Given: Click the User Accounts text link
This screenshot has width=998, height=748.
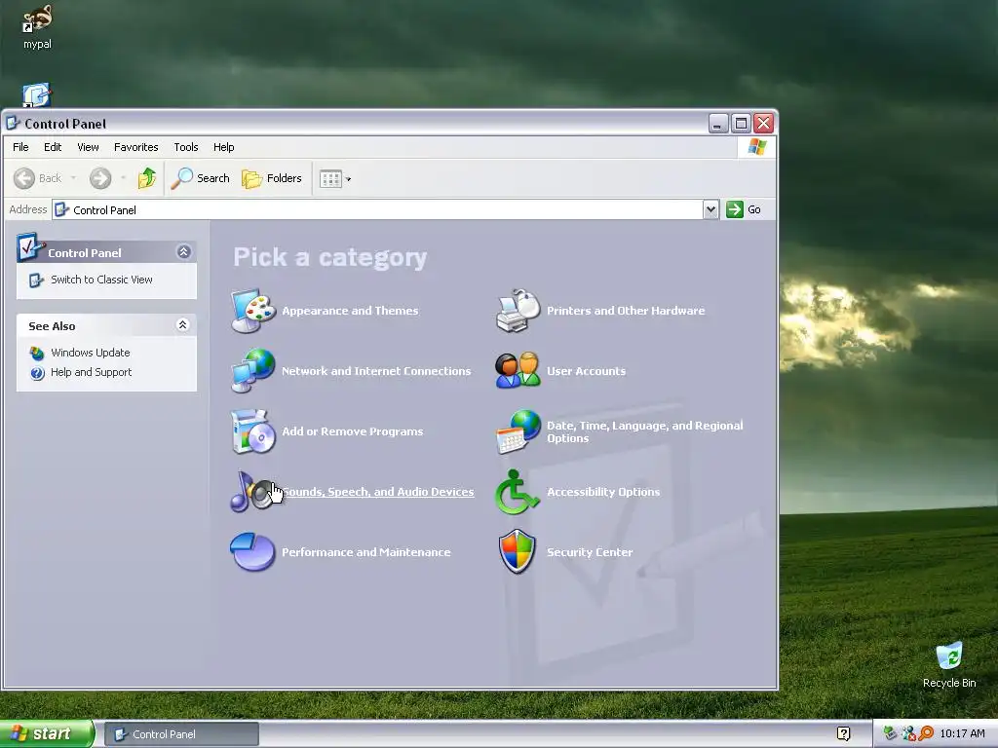Looking at the screenshot, I should point(586,371).
